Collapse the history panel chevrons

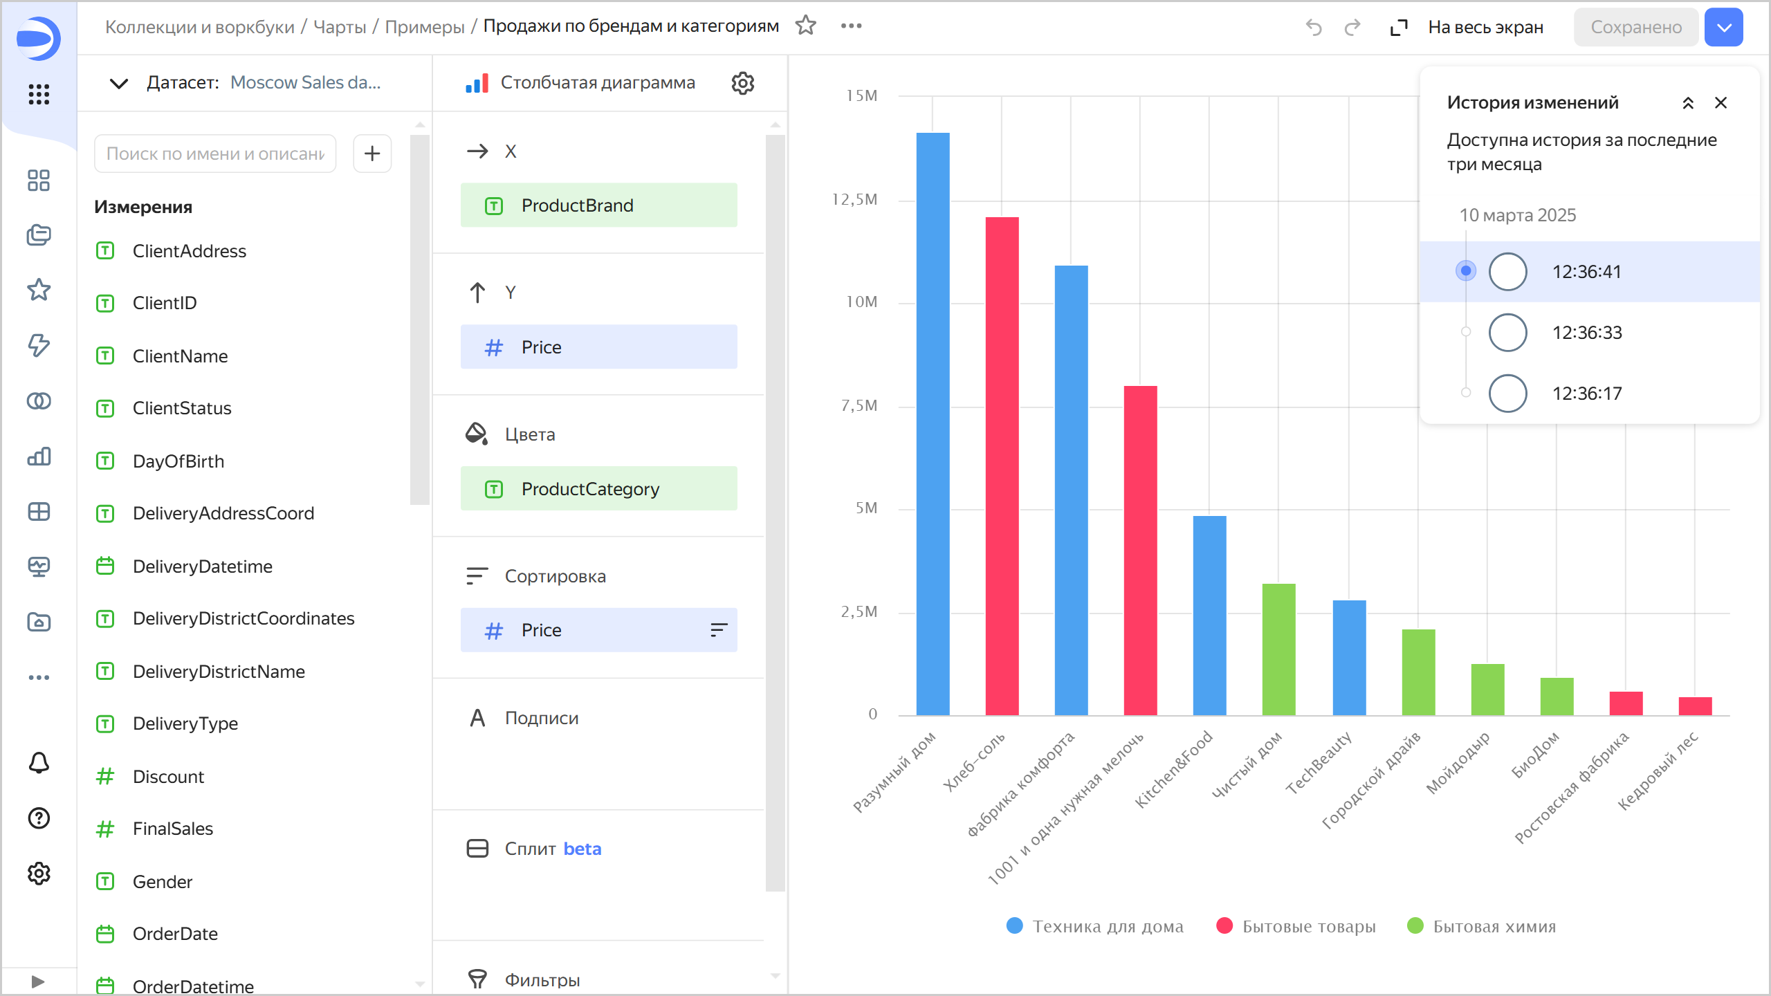(1688, 103)
